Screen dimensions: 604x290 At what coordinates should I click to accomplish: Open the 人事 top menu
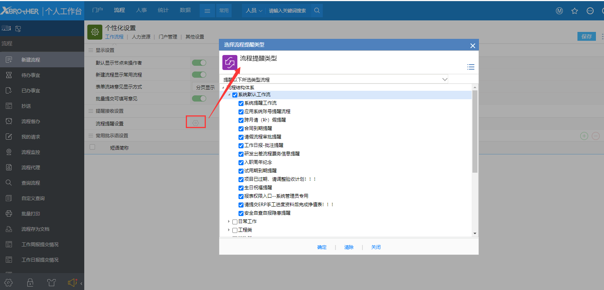coord(141,10)
